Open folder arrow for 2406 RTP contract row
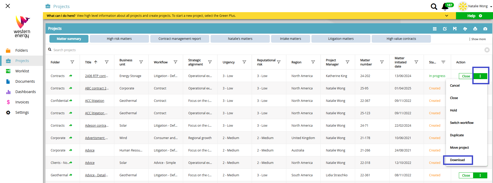 point(71,76)
